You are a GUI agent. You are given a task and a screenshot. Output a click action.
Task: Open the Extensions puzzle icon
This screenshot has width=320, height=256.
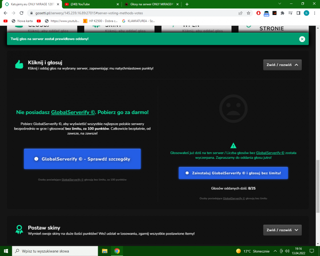point(283,13)
